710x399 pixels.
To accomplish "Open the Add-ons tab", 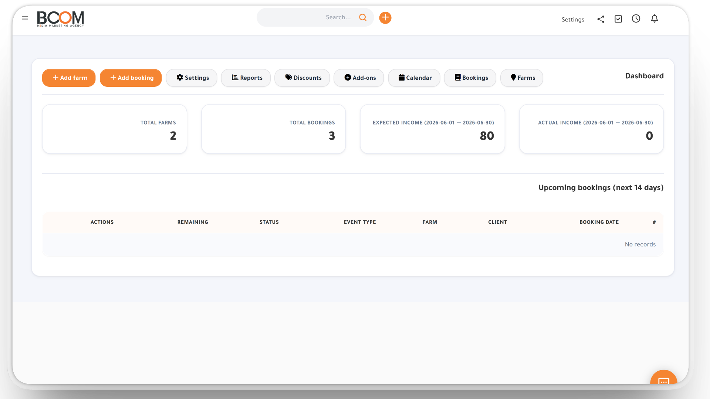I will tap(359, 78).
